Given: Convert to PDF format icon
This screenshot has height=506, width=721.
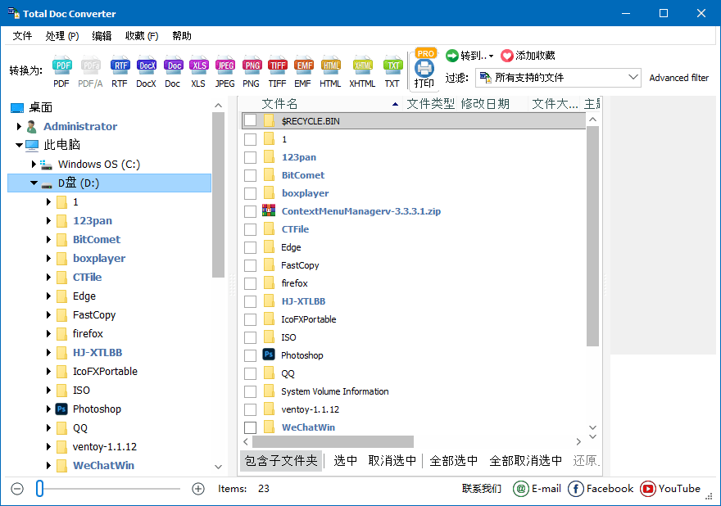Looking at the screenshot, I should (61, 66).
